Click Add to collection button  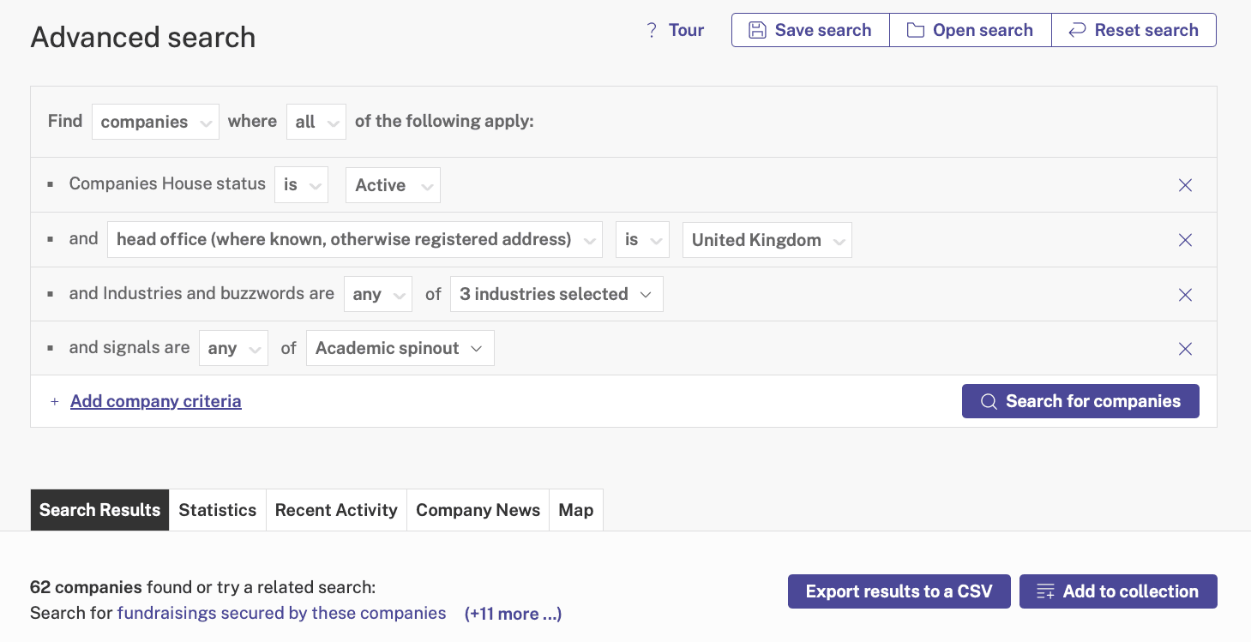[x=1118, y=591]
